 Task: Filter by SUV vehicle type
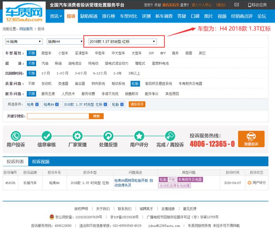coord(151,53)
